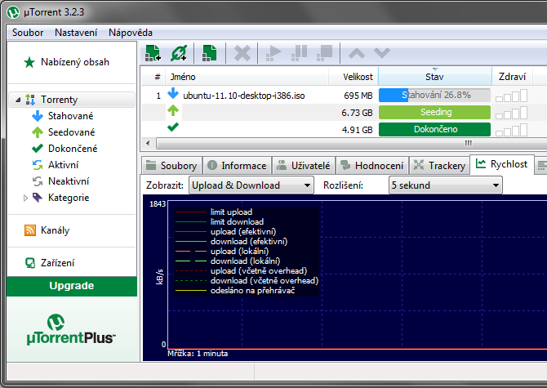
Task: Click the µTorrentPlus logo banner
Action: point(72,329)
